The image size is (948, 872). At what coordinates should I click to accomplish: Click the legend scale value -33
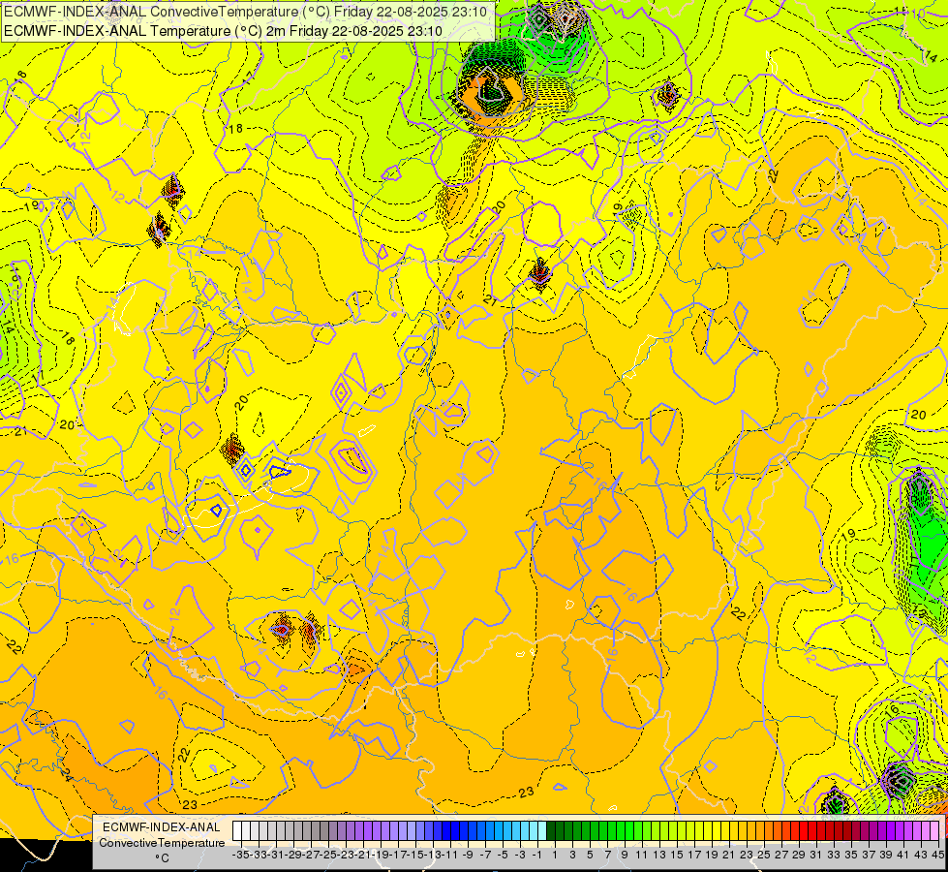[x=259, y=856]
